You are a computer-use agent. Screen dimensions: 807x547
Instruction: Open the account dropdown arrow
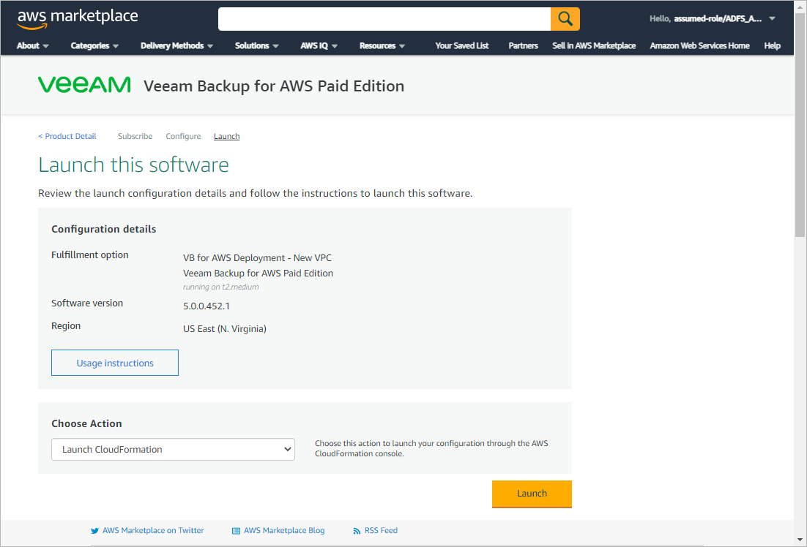pos(772,19)
